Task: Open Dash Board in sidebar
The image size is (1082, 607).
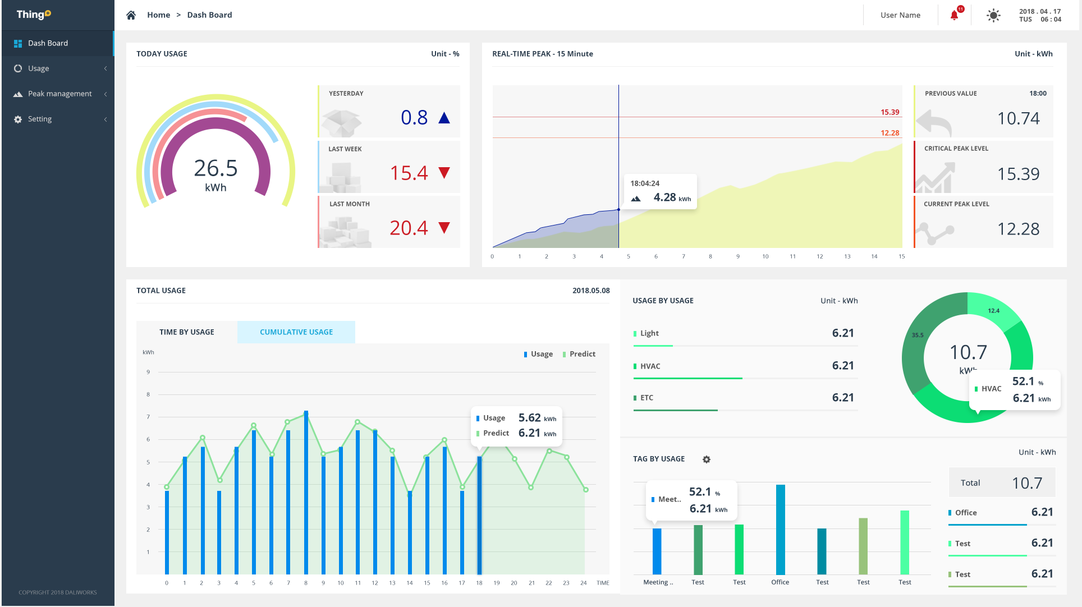Action: 58,43
